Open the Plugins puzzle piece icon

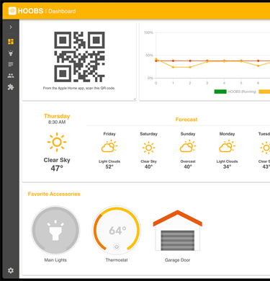coord(11,87)
